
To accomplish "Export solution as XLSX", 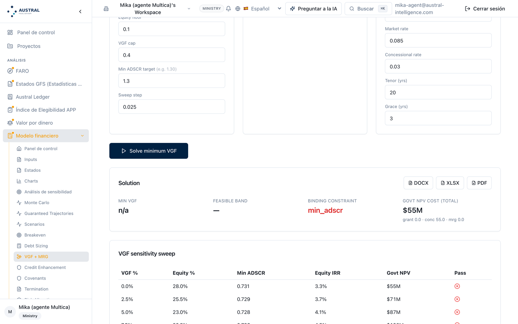I will click(x=450, y=183).
